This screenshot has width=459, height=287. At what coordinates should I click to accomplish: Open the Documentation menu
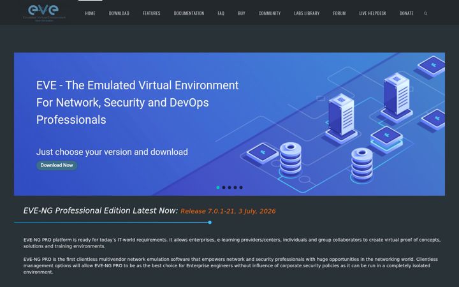tap(189, 13)
